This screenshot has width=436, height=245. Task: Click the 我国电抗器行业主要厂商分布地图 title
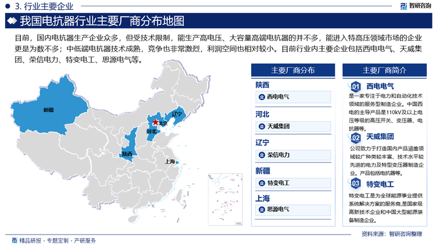[x=102, y=21]
